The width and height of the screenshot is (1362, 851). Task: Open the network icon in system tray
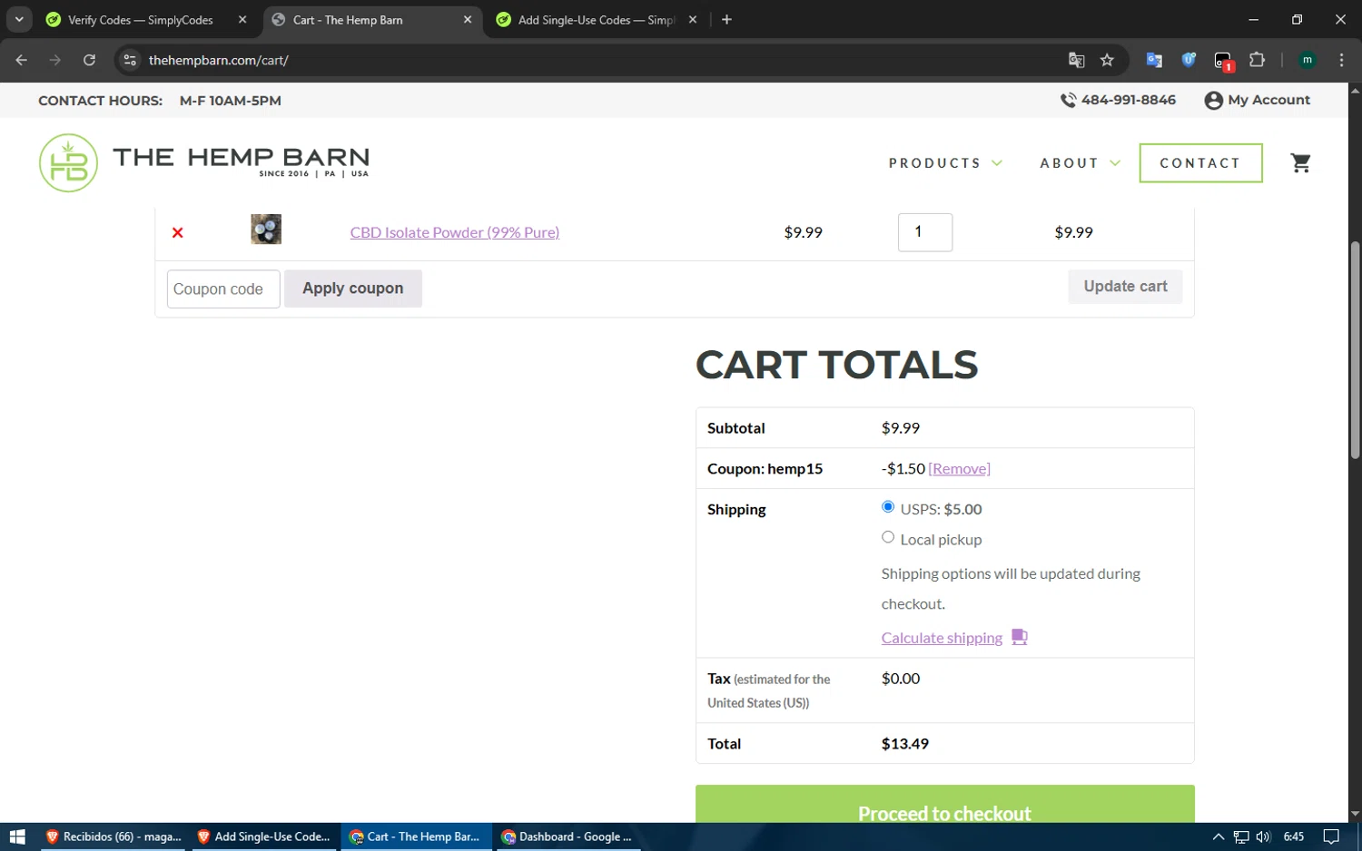click(x=1241, y=836)
